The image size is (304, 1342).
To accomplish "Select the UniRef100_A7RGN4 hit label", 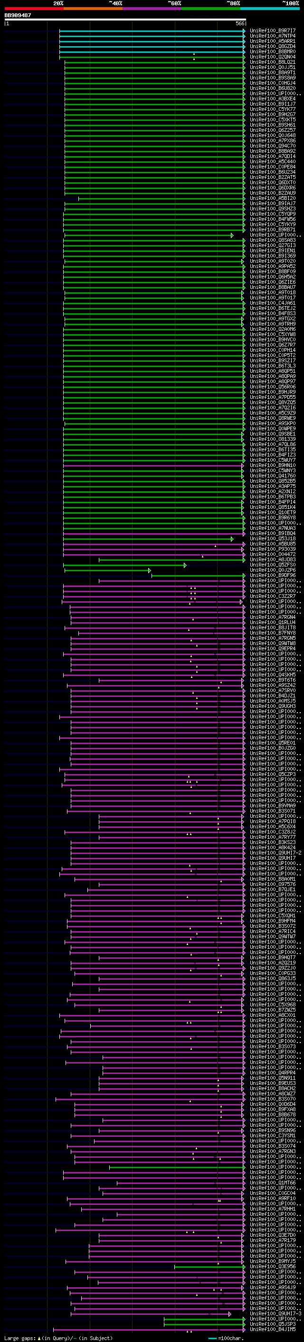I will click(272, 617).
